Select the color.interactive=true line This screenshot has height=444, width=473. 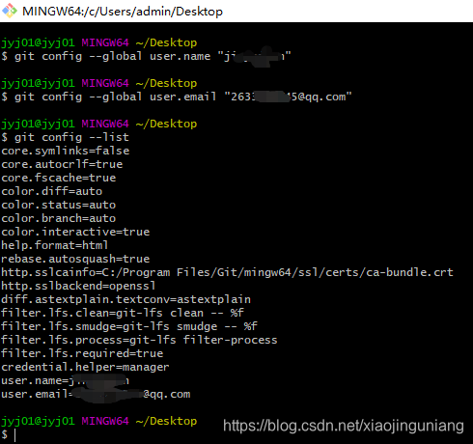point(75,232)
